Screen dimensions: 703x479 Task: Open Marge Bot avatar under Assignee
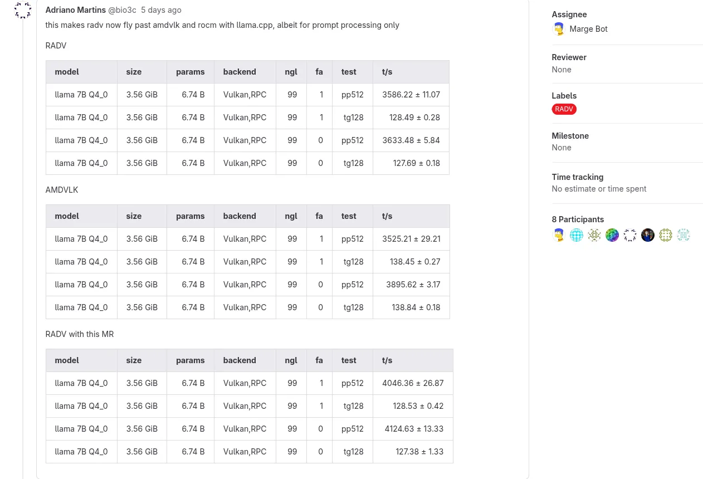point(559,29)
